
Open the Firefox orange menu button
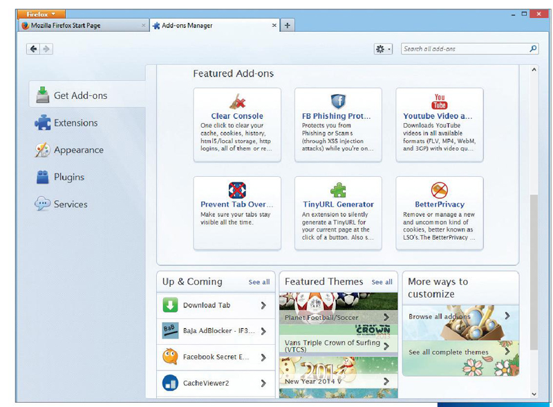[41, 14]
